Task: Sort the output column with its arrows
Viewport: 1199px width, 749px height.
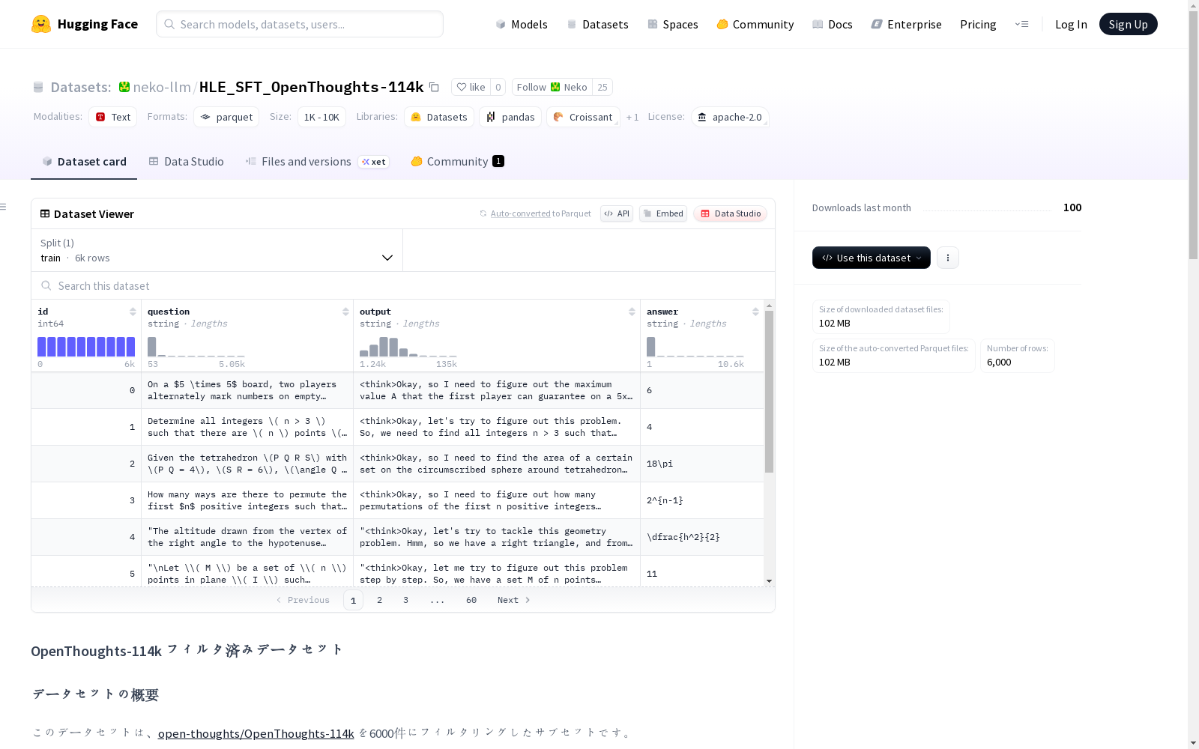Action: tap(632, 312)
